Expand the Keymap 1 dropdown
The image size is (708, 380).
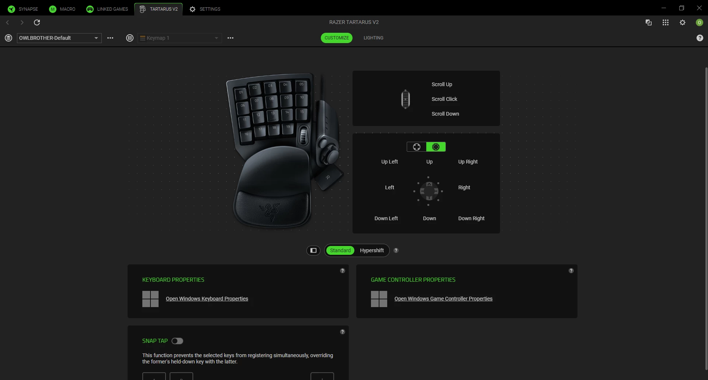pyautogui.click(x=180, y=38)
